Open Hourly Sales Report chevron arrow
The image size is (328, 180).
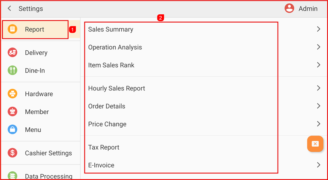pos(318,88)
